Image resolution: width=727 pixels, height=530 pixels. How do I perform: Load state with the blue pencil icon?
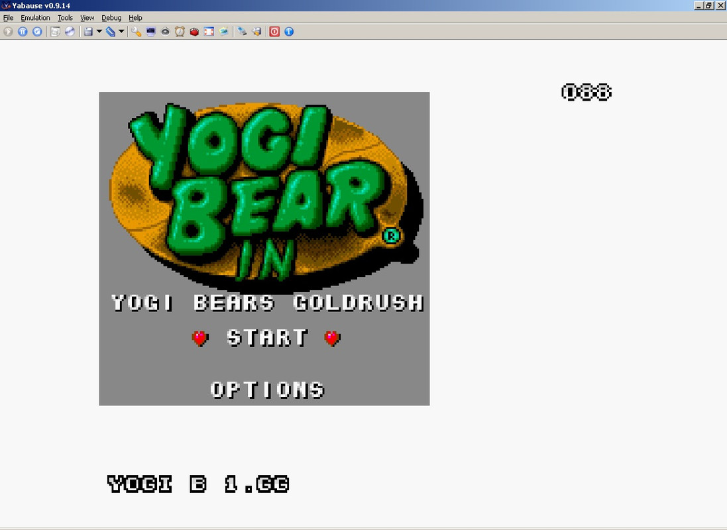[111, 32]
